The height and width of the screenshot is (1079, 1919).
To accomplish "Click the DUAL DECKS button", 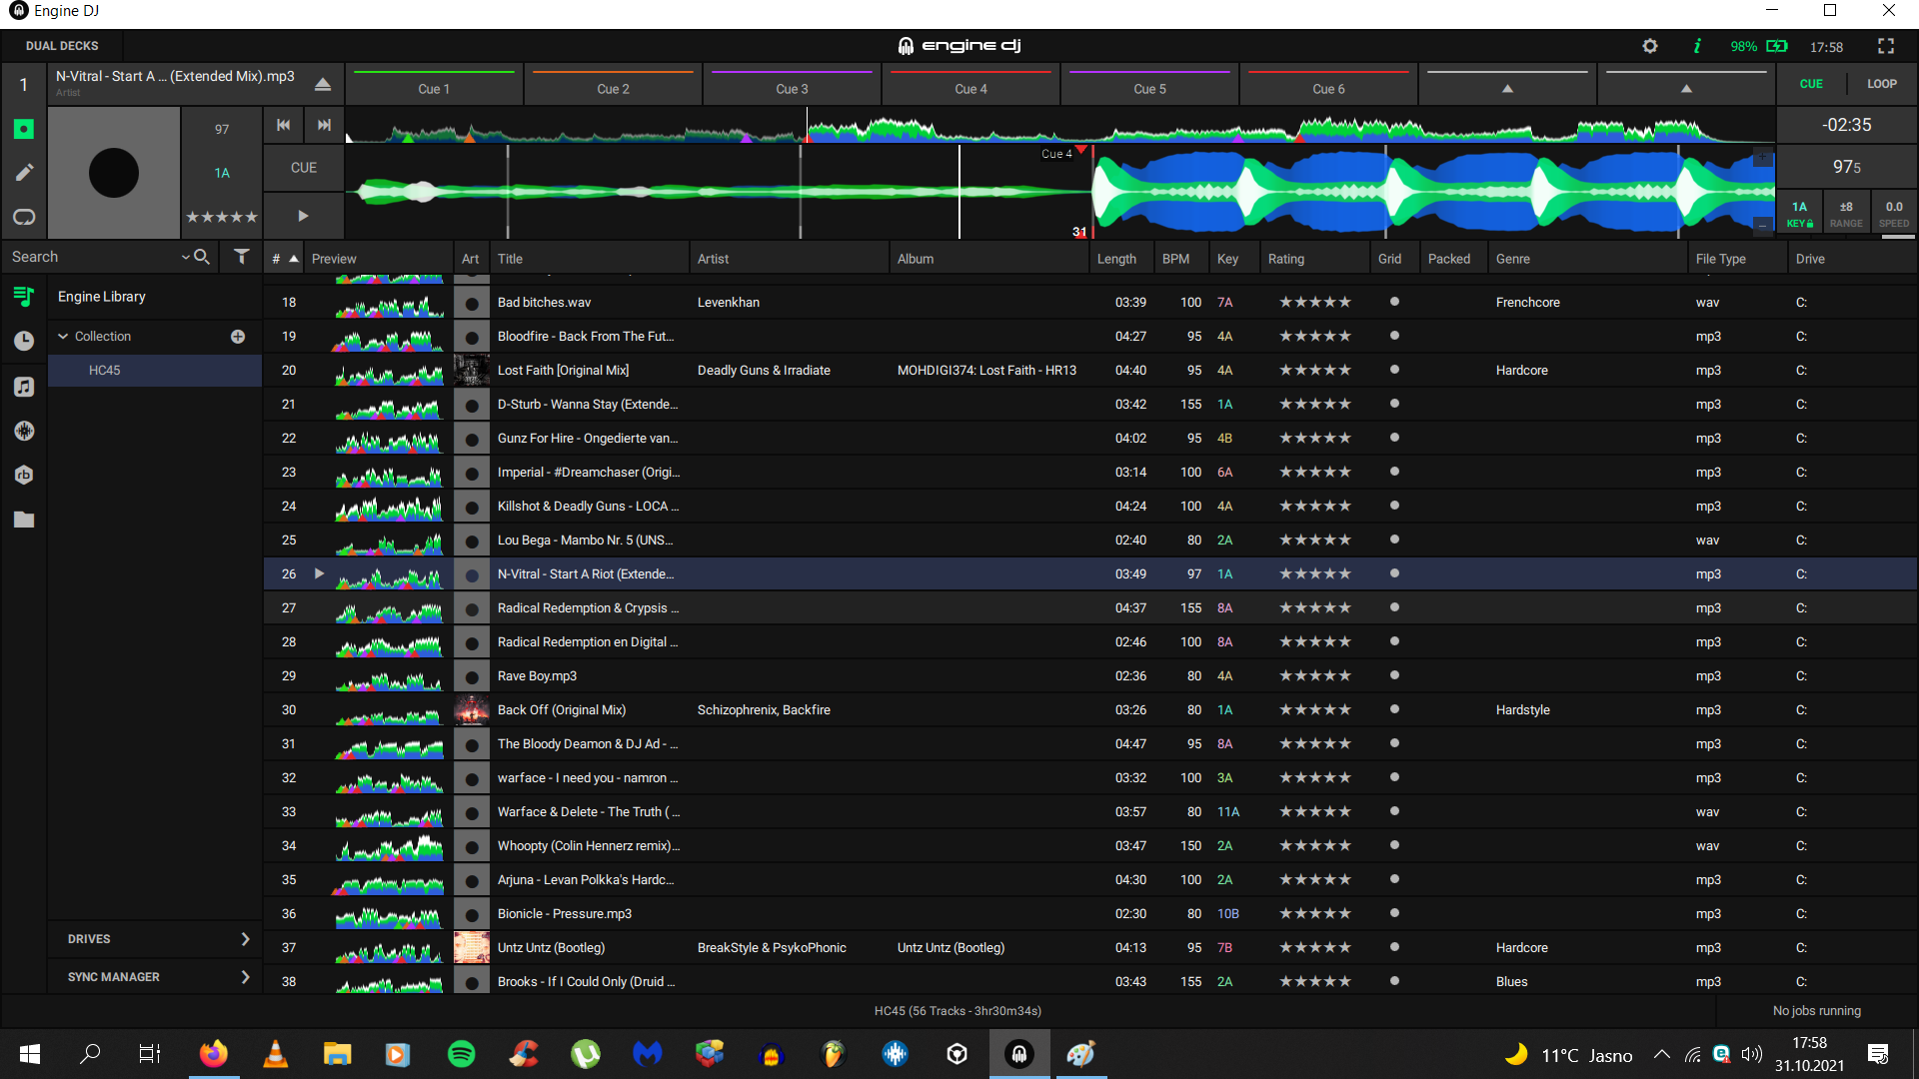I will click(62, 46).
